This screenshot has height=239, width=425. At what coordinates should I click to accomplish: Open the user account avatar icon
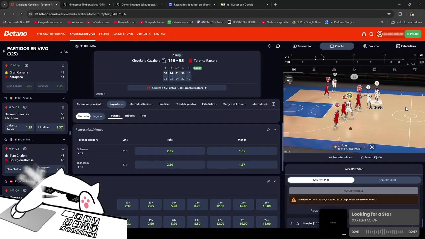pos(380,34)
